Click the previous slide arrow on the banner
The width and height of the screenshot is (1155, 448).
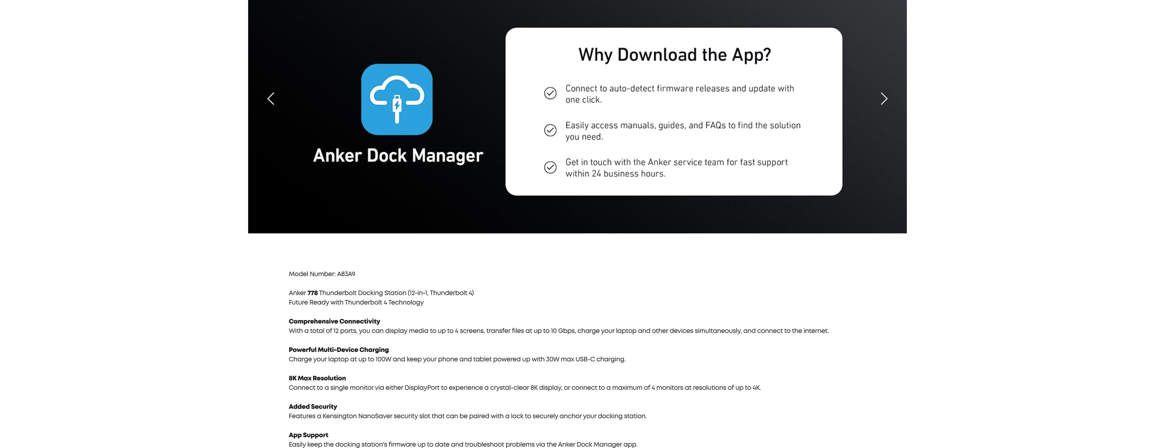click(271, 99)
